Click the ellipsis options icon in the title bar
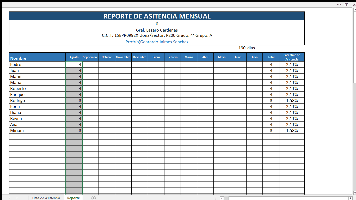Screen dimensions: 356x200 tap(339, 4)
